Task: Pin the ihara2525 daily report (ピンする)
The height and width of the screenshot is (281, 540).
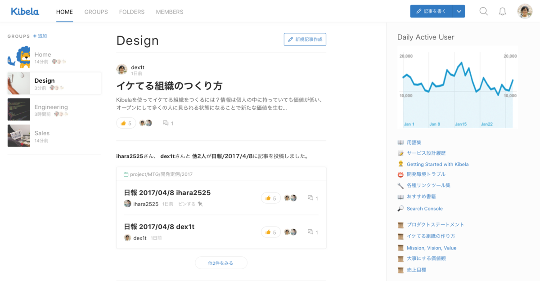Action: point(190,204)
